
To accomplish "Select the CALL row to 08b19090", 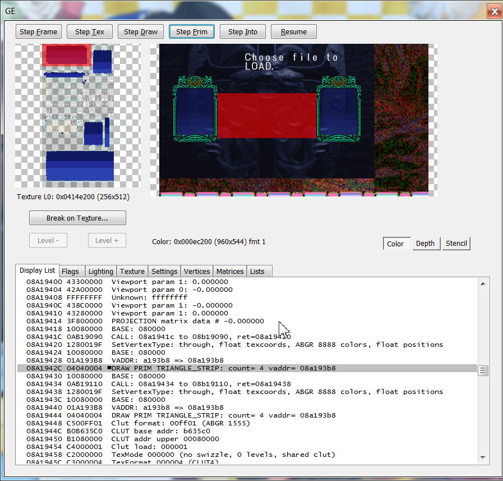I will 247,337.
